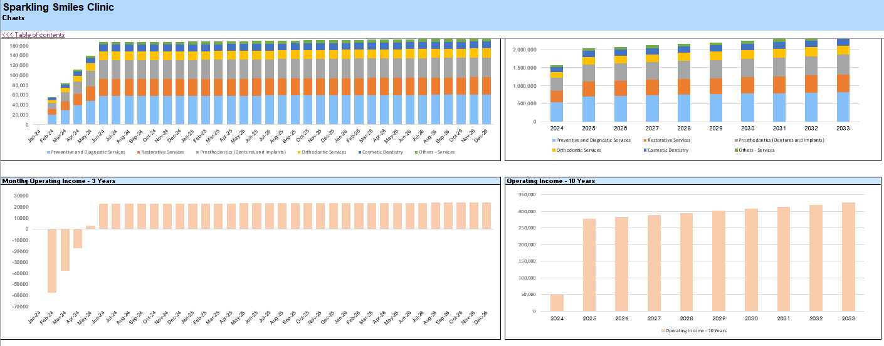Select the Operating Income - 10 Years header
884x346 pixels.
(x=550, y=181)
